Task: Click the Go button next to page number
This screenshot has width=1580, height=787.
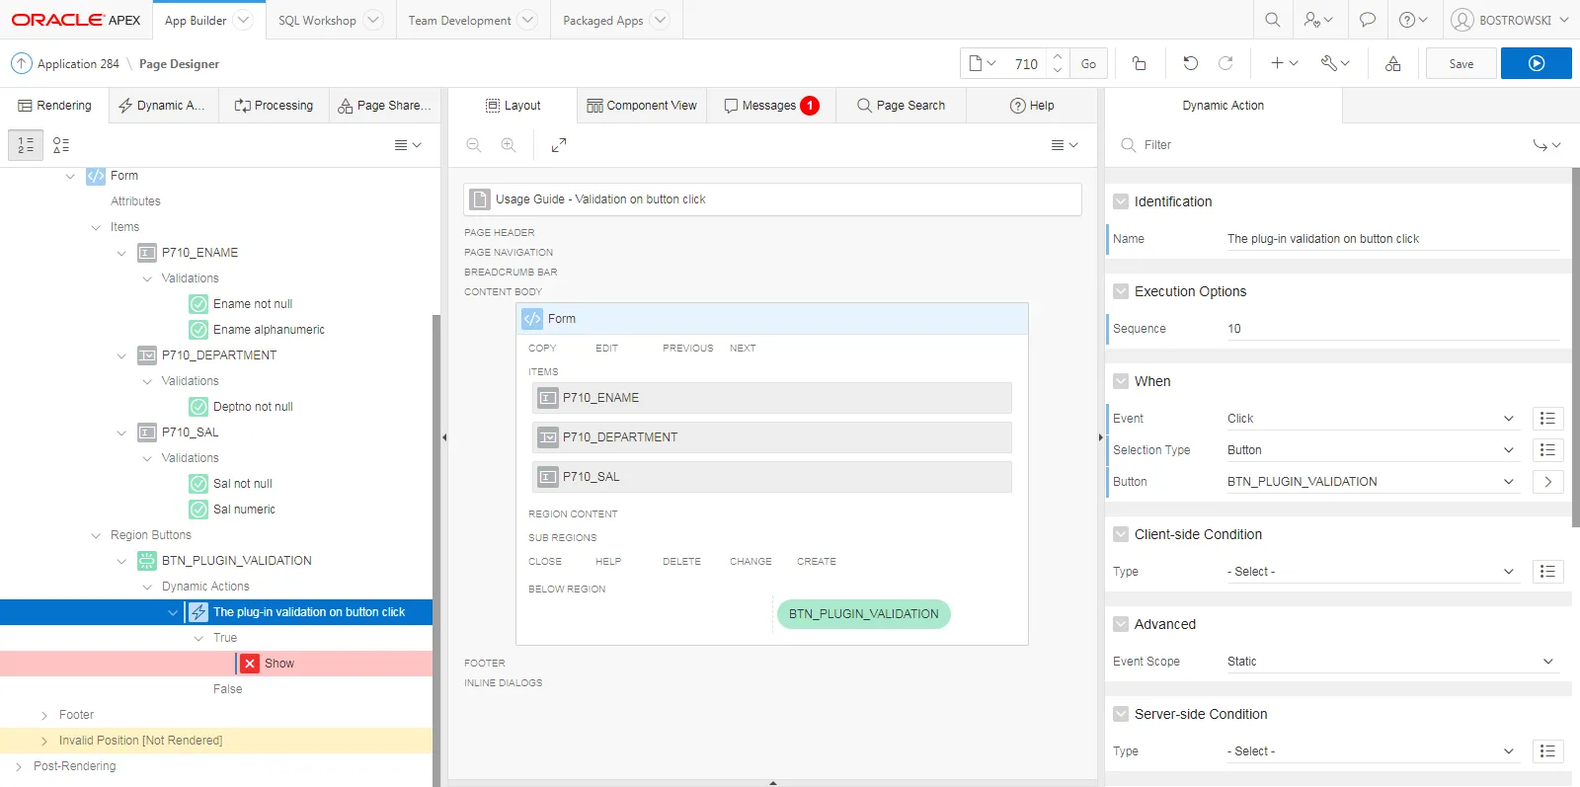Action: (x=1088, y=63)
